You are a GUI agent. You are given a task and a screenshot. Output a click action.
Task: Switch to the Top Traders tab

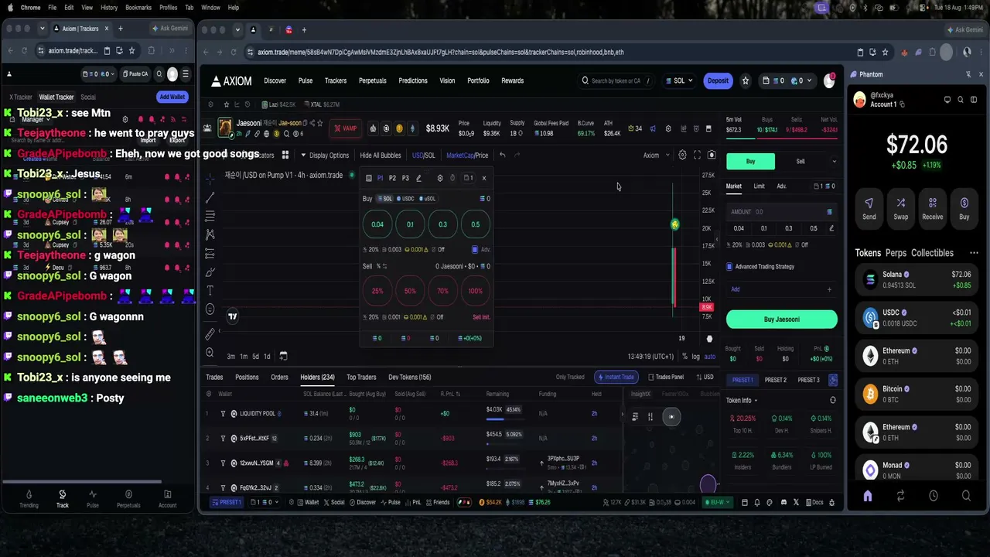[361, 378]
